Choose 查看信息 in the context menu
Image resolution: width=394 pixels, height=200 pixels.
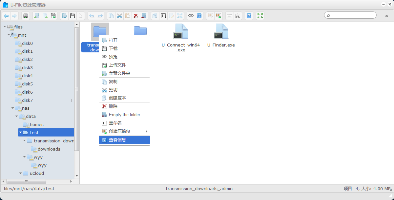[x=124, y=140]
